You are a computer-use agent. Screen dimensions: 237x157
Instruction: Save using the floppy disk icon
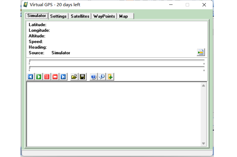[x=83, y=77]
